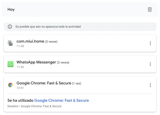Click the gray Google Chrome: Fast & Secure text after Detalles
The width and height of the screenshot is (160, 115).
(x=41, y=106)
